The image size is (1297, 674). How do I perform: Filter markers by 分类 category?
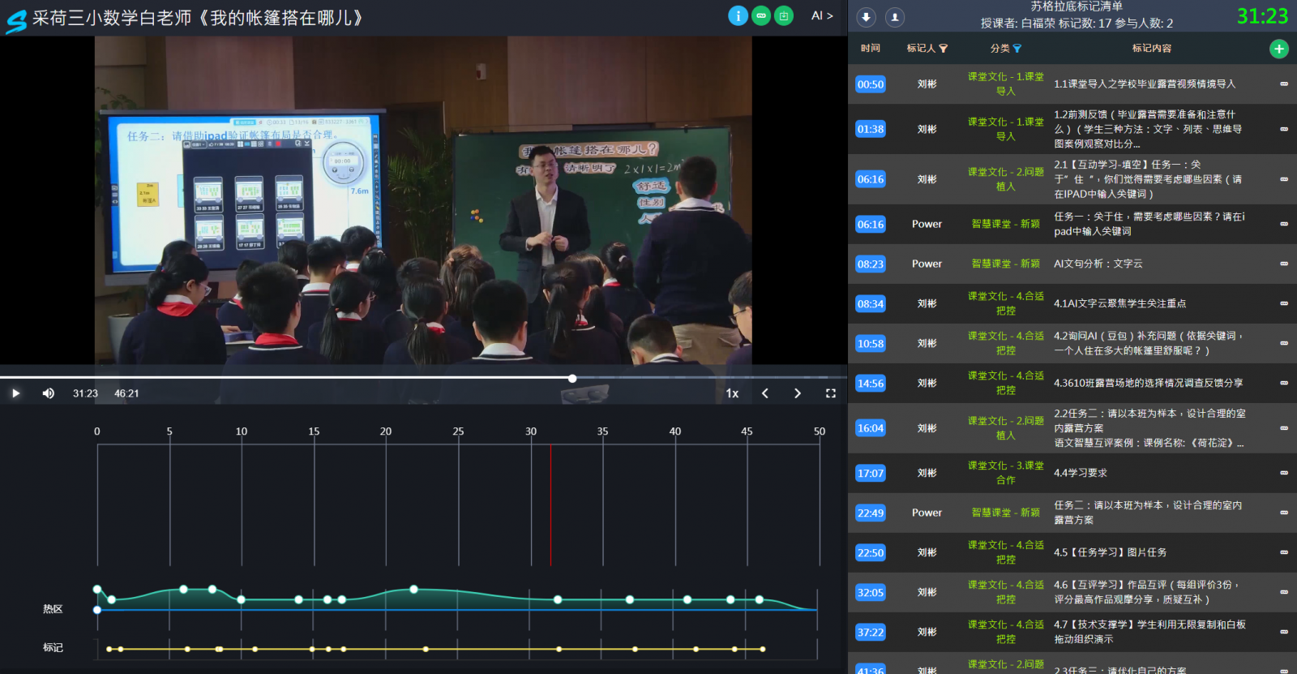pos(1017,49)
